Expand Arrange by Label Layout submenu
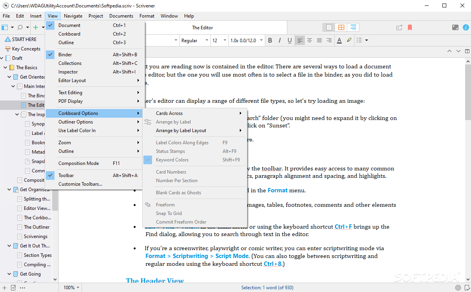 (195, 131)
